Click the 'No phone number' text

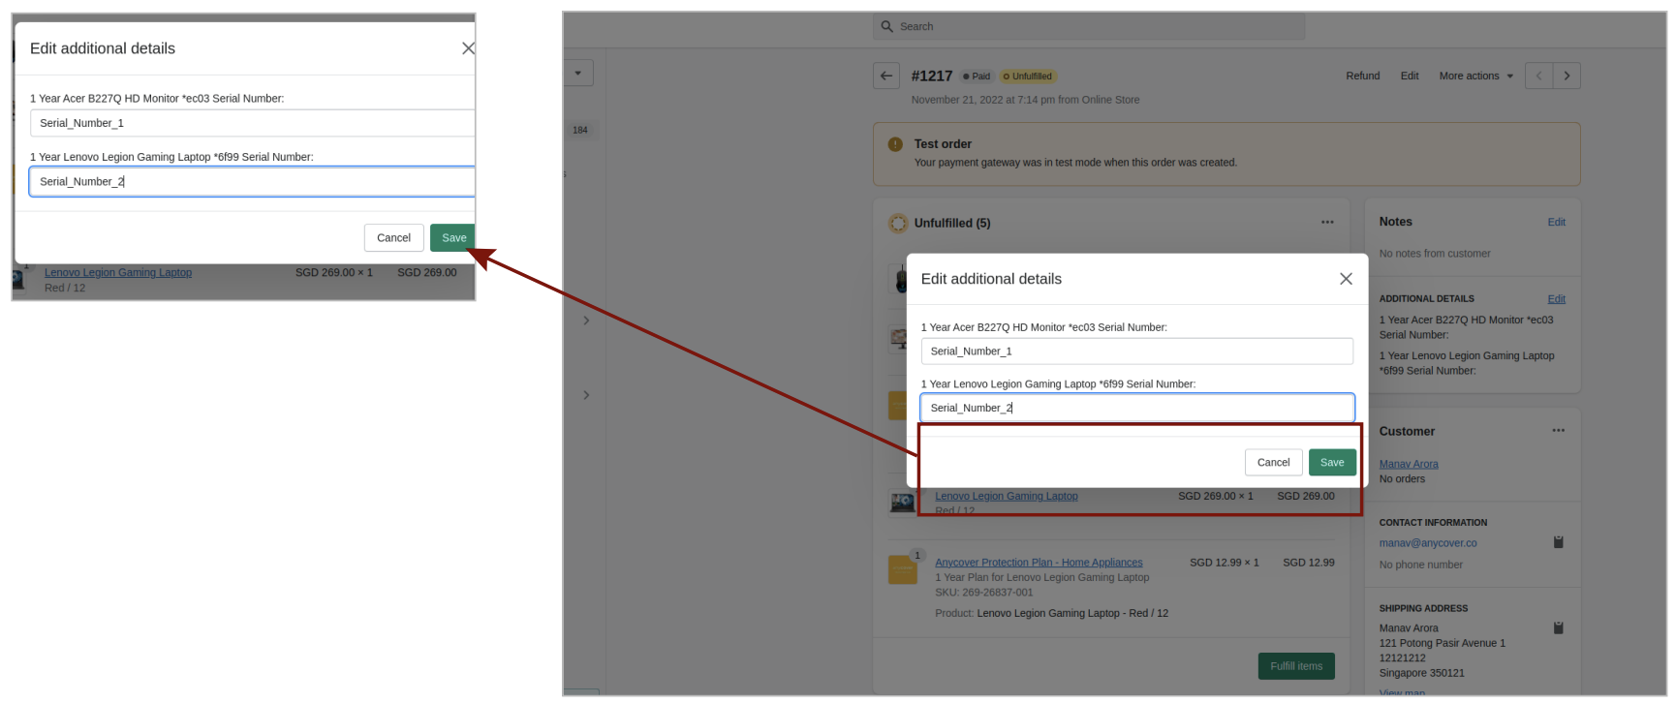pos(1420,565)
